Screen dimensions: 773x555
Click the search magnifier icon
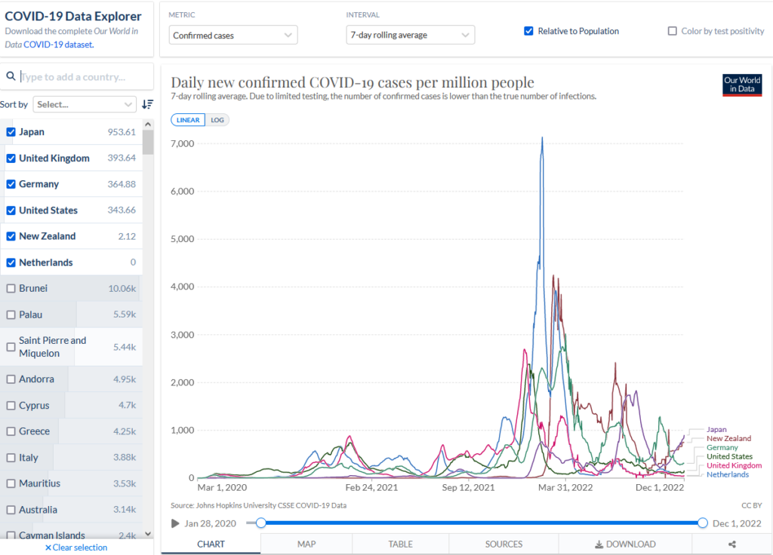pos(11,76)
